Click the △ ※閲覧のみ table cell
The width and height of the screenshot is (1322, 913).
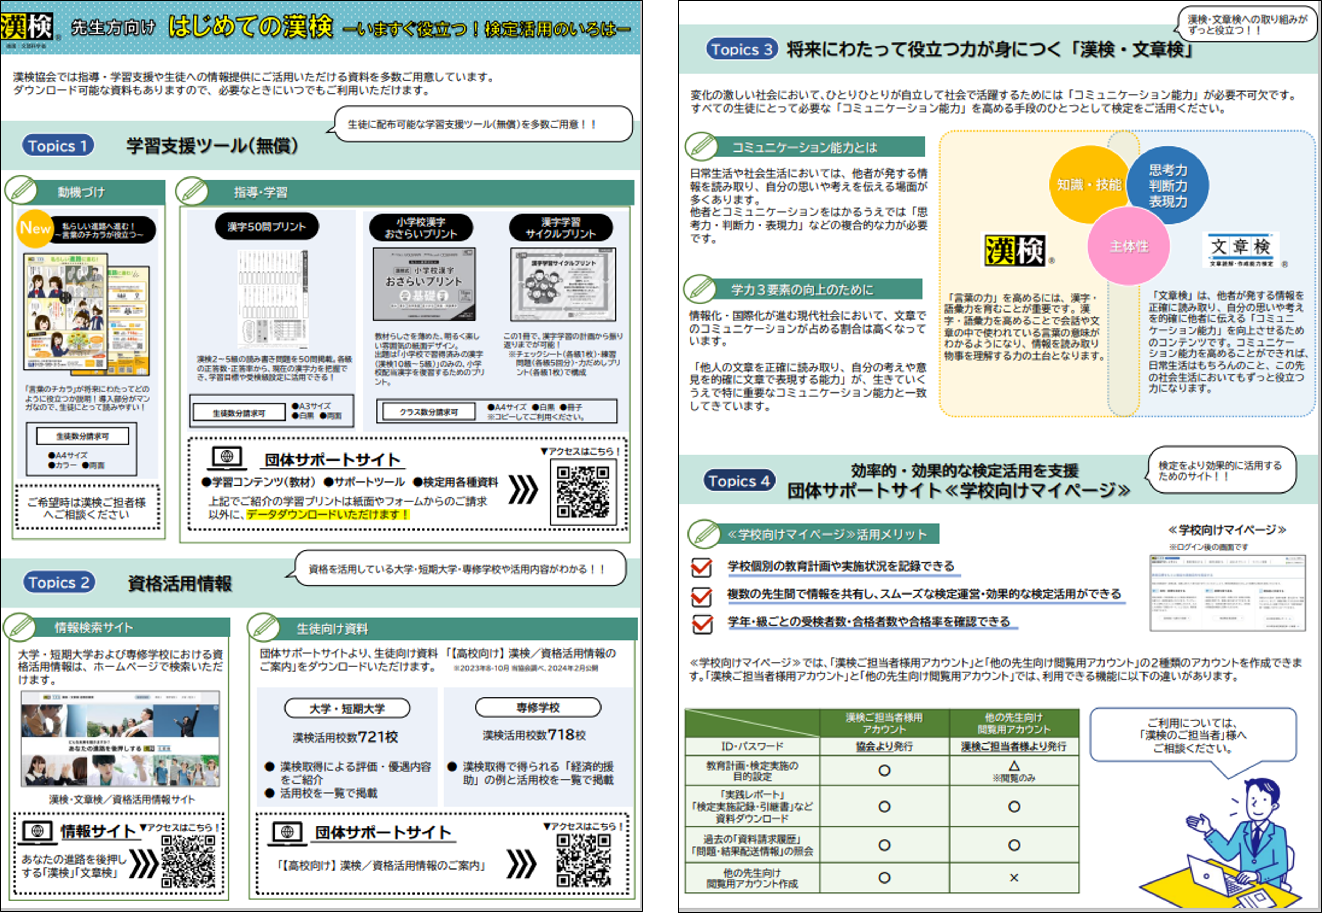(x=1014, y=771)
